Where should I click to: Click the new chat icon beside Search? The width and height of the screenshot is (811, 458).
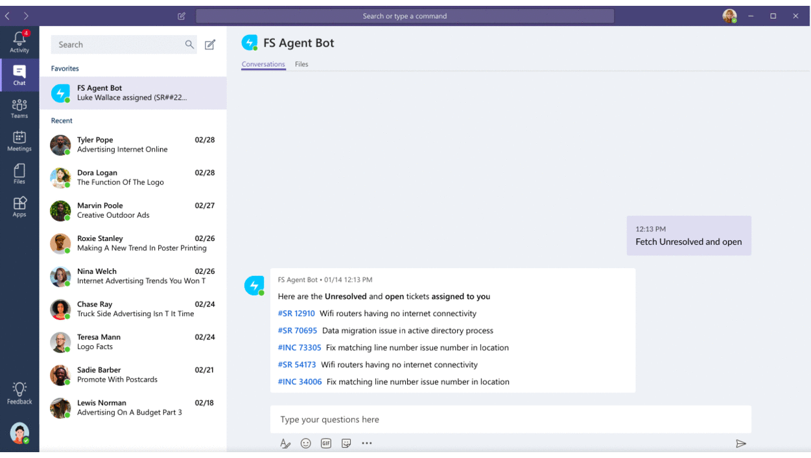tap(210, 45)
